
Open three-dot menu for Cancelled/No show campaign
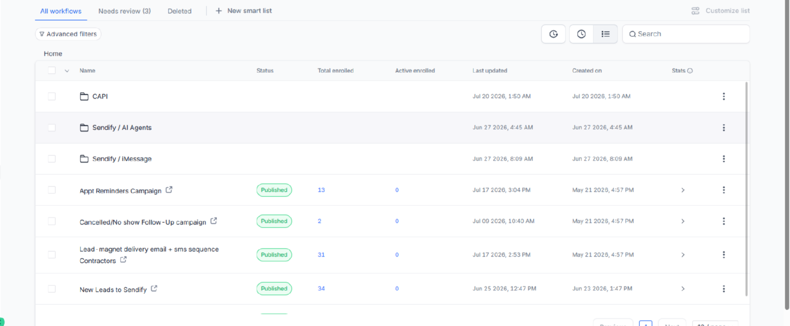(724, 221)
